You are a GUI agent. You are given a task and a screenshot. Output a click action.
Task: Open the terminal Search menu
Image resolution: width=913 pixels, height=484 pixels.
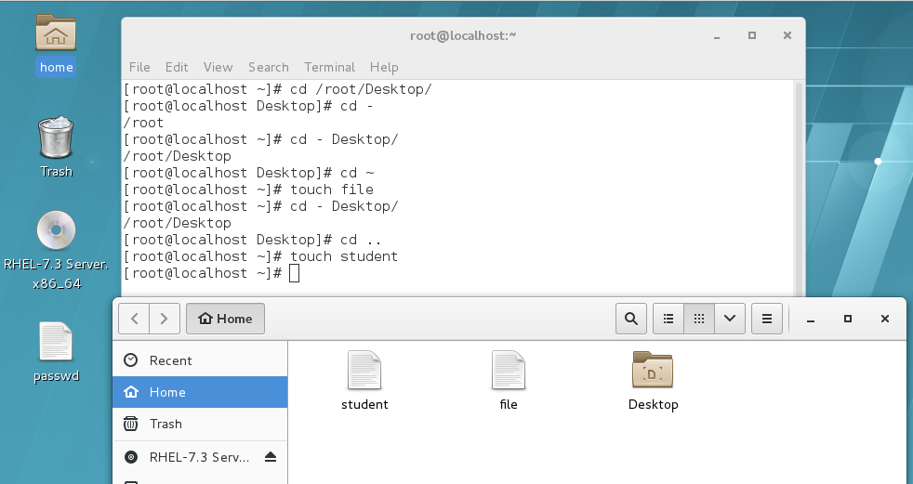(269, 67)
